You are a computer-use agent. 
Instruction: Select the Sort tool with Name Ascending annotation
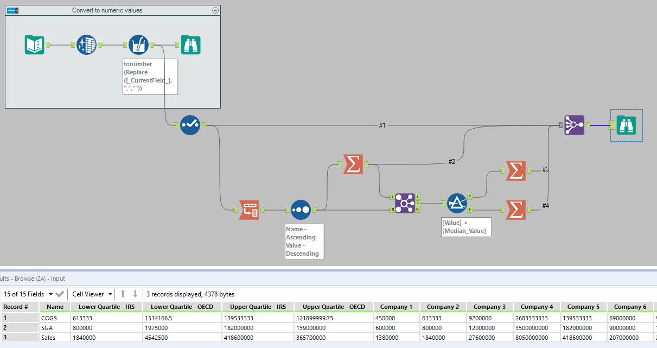tap(301, 210)
